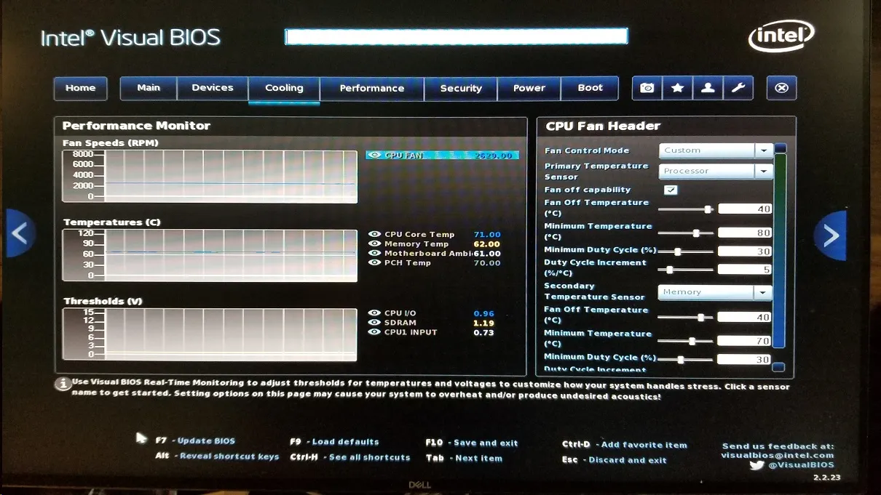Click the @VisualBIOS Twitter handle
The height and width of the screenshot is (495, 881).
point(801,465)
